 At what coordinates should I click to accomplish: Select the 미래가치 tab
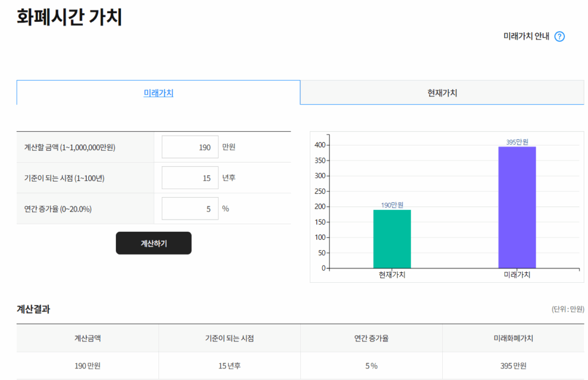pos(157,93)
